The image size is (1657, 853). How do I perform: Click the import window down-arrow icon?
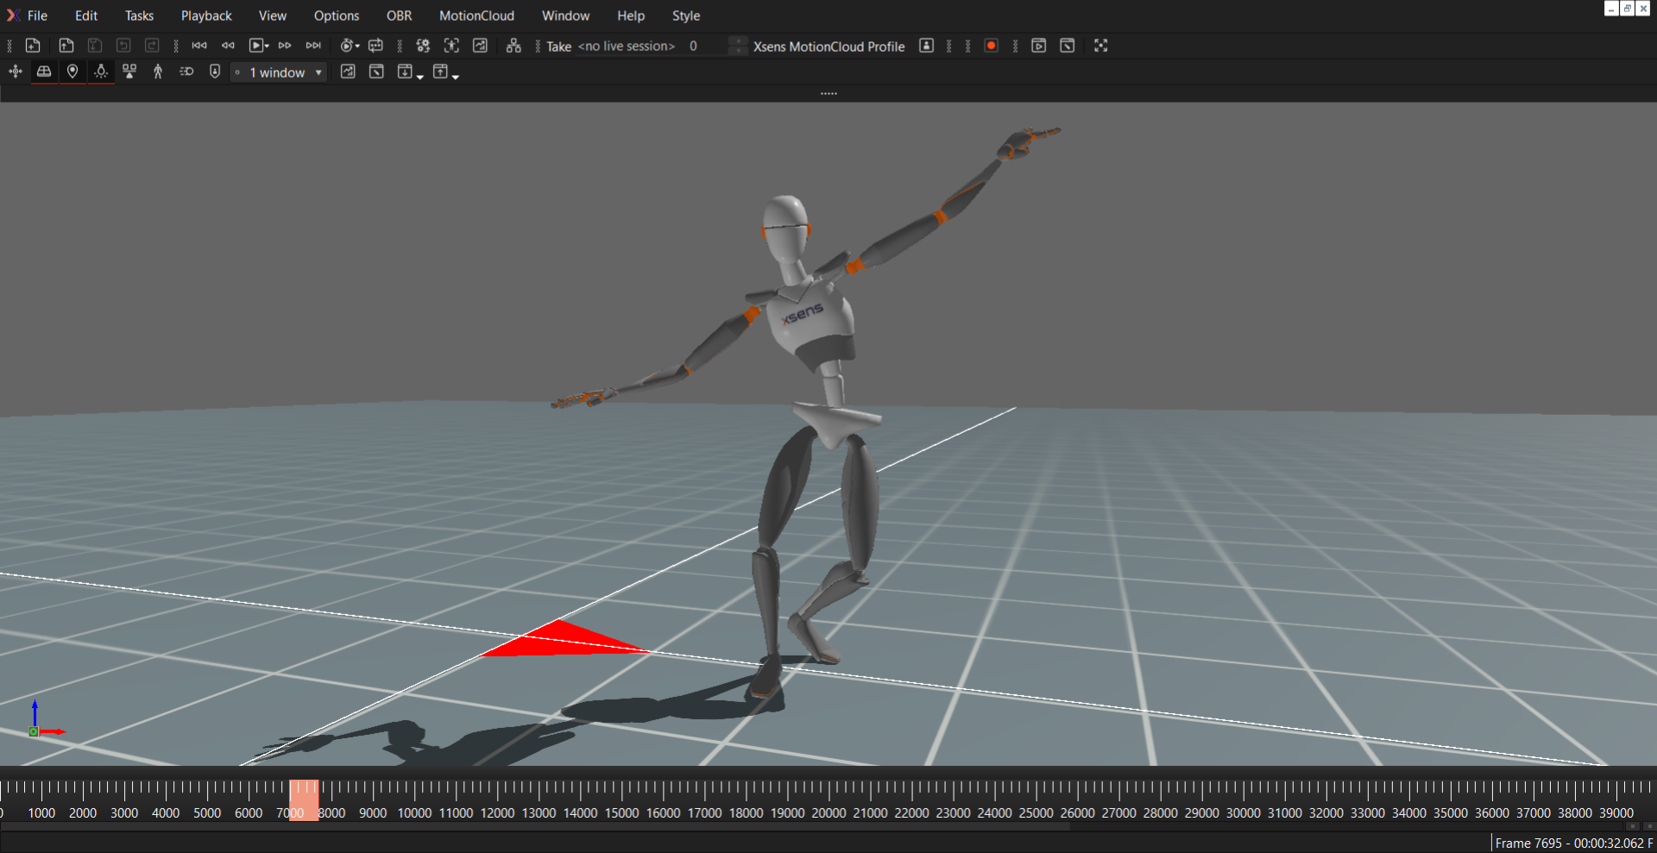pos(405,72)
